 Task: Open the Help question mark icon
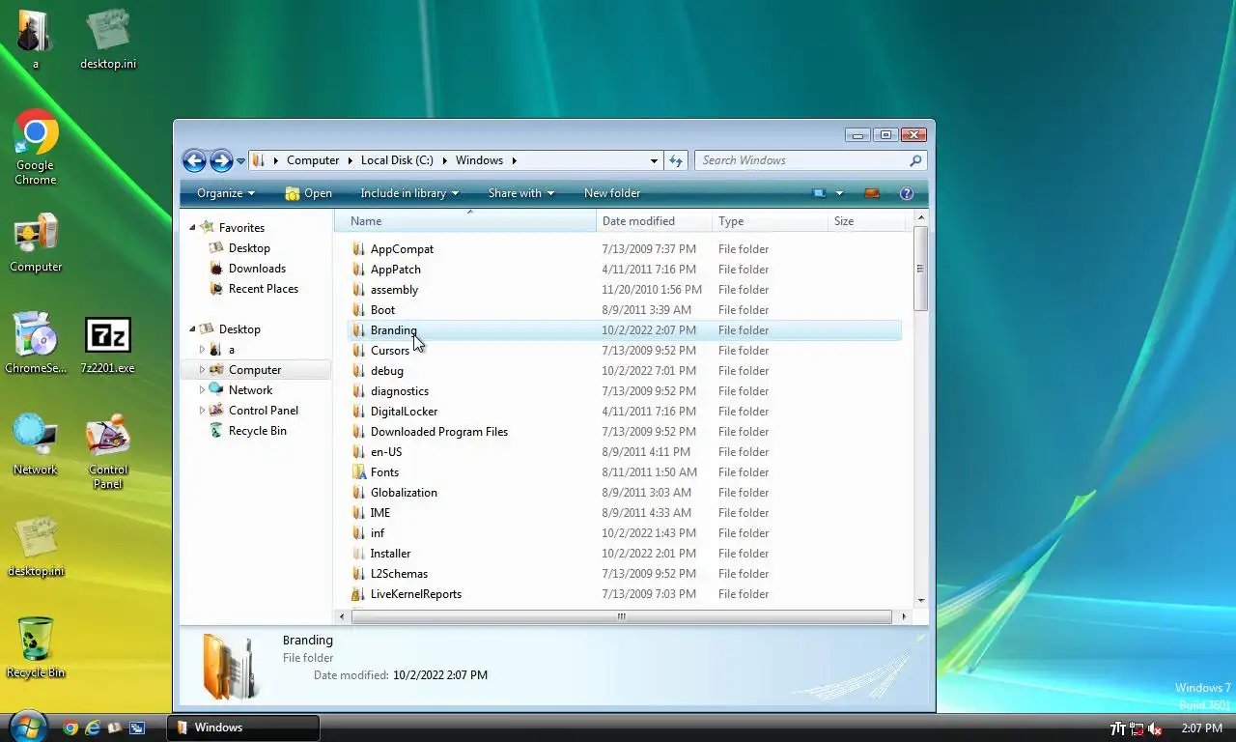coord(907,193)
